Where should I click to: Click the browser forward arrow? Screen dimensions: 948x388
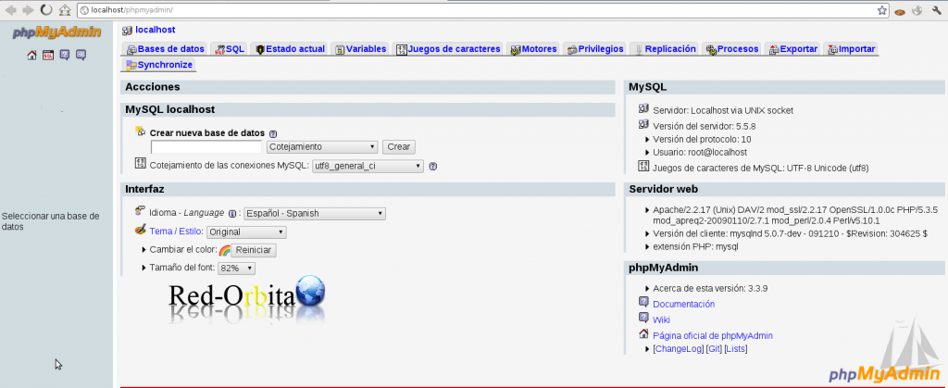point(28,9)
